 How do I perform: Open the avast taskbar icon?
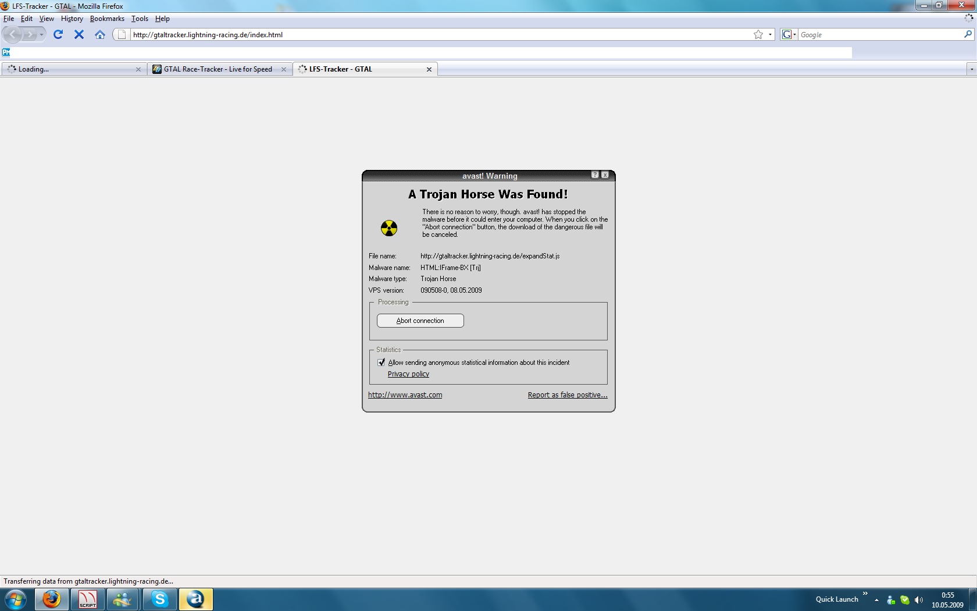[196, 599]
